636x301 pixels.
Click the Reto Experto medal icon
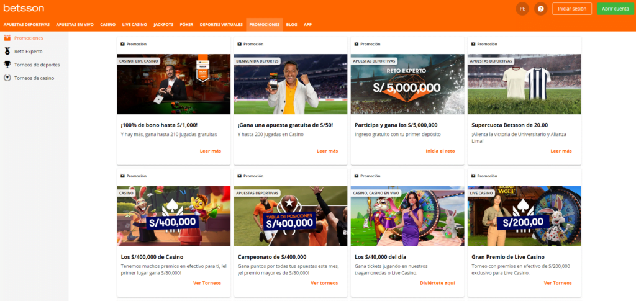coord(7,52)
